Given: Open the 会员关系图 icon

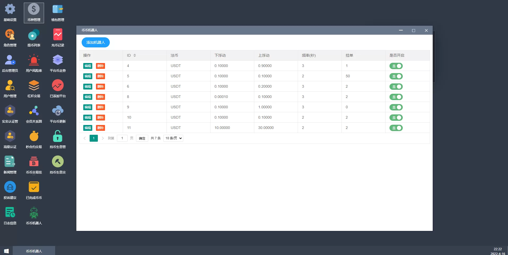Looking at the screenshot, I should coord(34,111).
